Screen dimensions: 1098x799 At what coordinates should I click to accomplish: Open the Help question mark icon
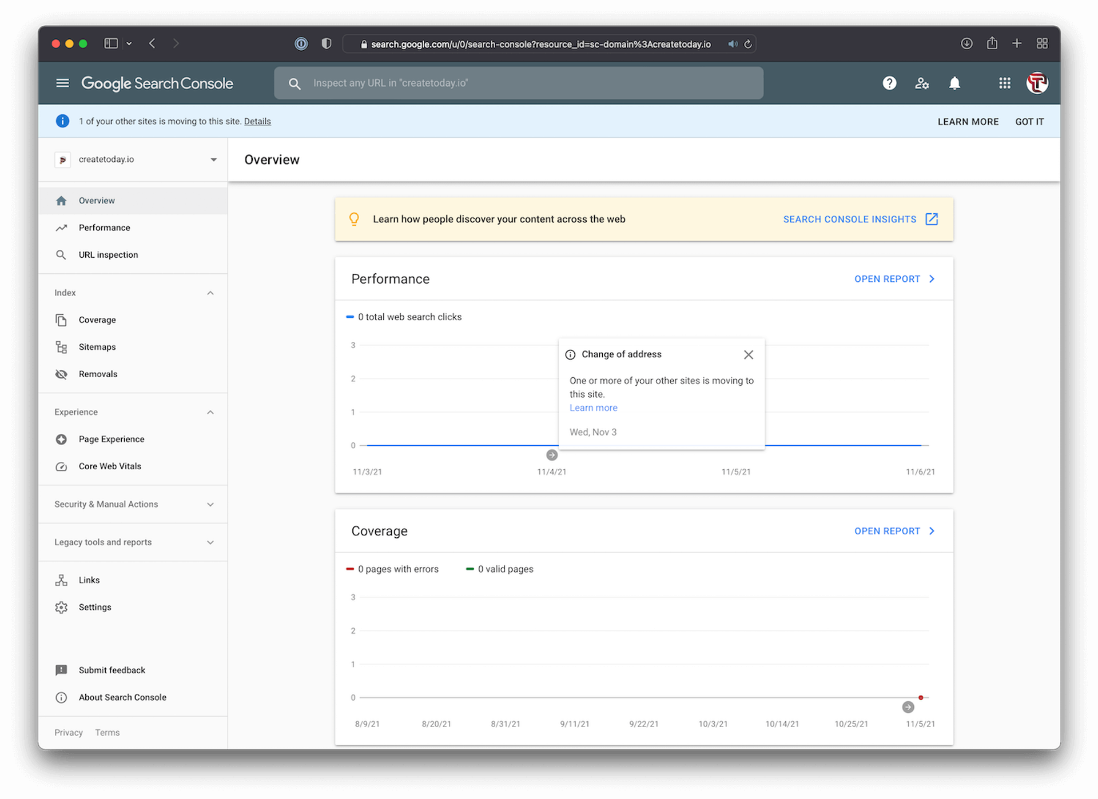pyautogui.click(x=889, y=83)
